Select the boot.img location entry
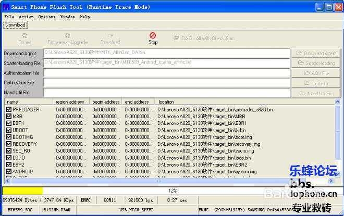344x216 pixels. click(x=205, y=137)
